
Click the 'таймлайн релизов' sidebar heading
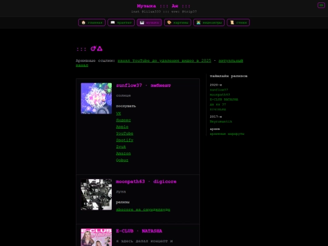tap(228, 76)
